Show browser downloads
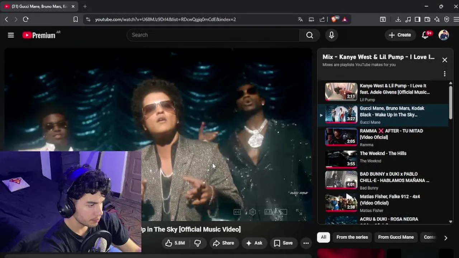The width and height of the screenshot is (459, 258). 398,19
